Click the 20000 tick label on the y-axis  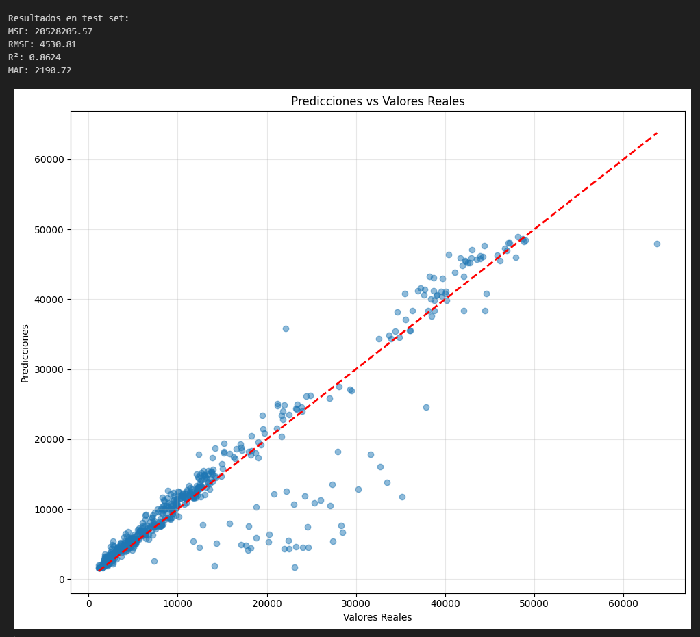(x=49, y=439)
